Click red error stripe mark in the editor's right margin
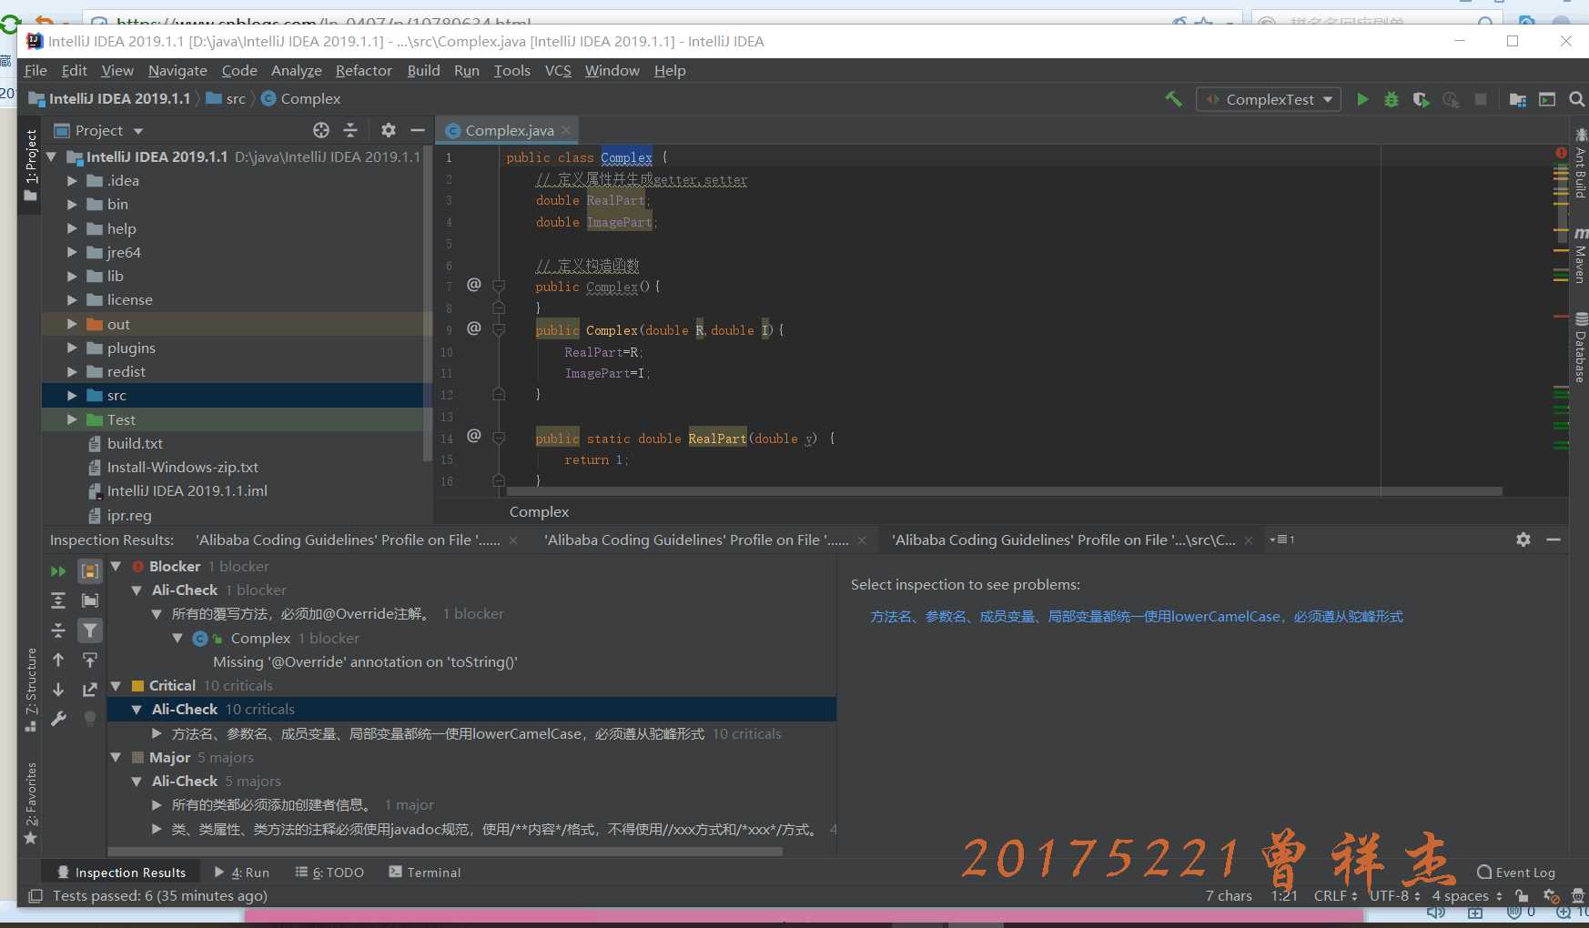This screenshot has width=1589, height=928. pyautogui.click(x=1561, y=316)
